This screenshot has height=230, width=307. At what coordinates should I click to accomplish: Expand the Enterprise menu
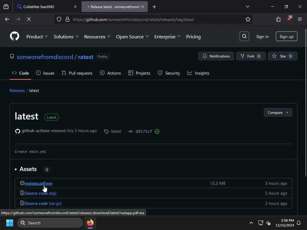167,37
